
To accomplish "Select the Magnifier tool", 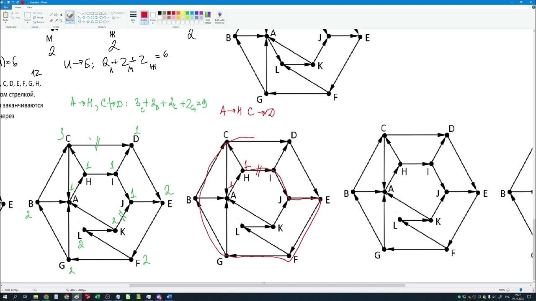I will (x=61, y=20).
